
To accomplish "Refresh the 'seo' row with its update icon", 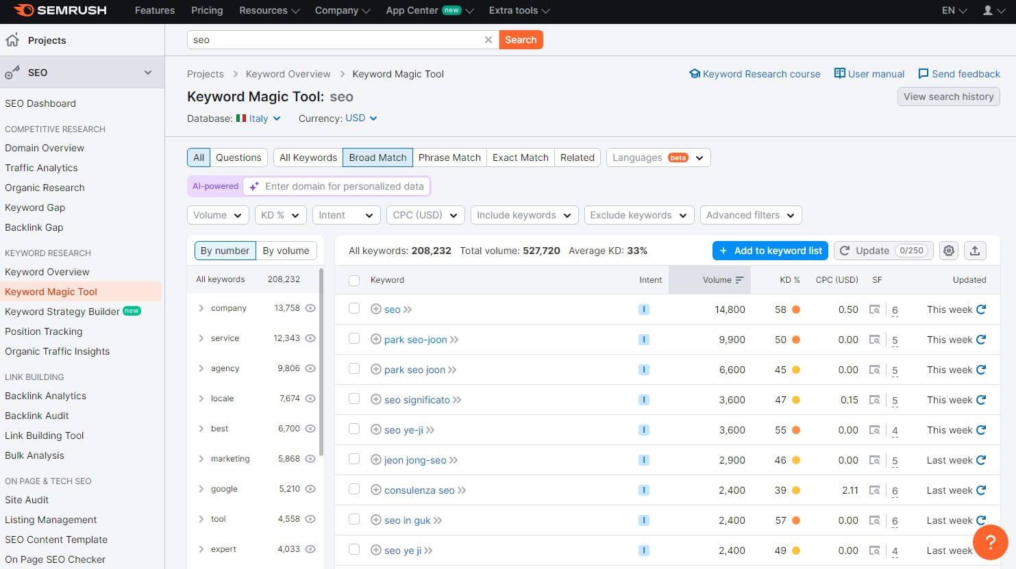I will click(981, 309).
